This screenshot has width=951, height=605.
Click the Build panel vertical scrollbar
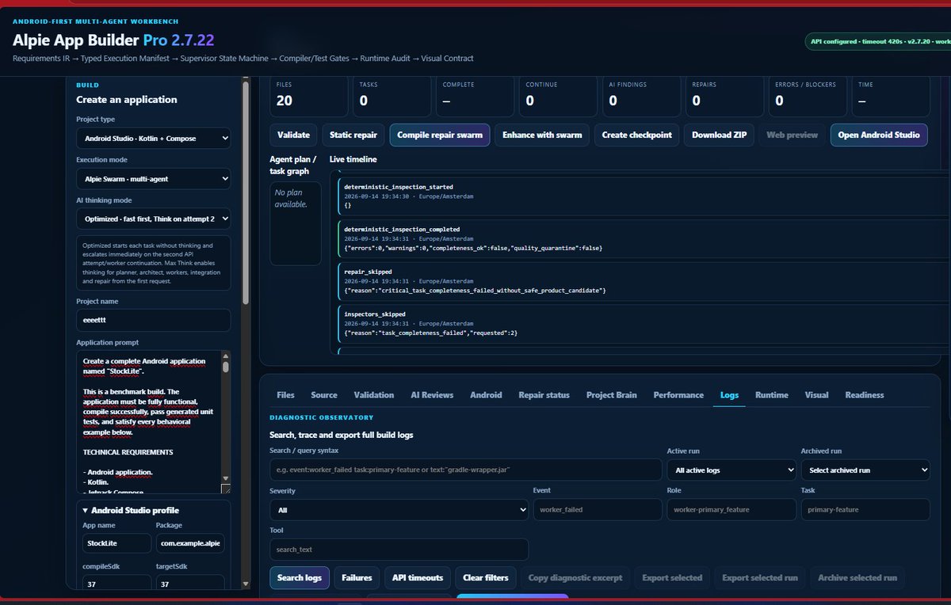246,192
